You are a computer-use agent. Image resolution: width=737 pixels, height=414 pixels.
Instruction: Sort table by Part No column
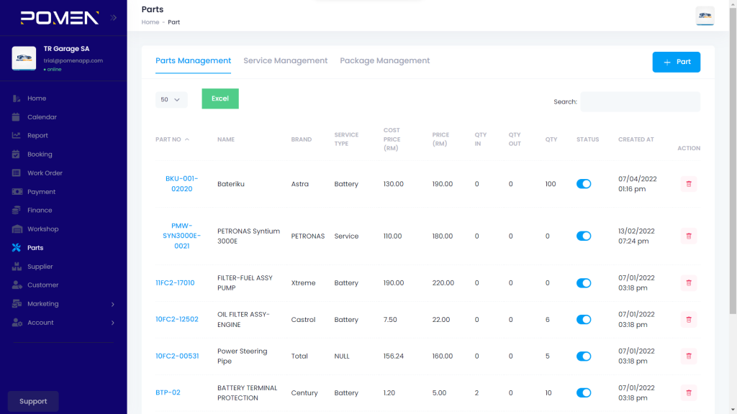pyautogui.click(x=172, y=139)
